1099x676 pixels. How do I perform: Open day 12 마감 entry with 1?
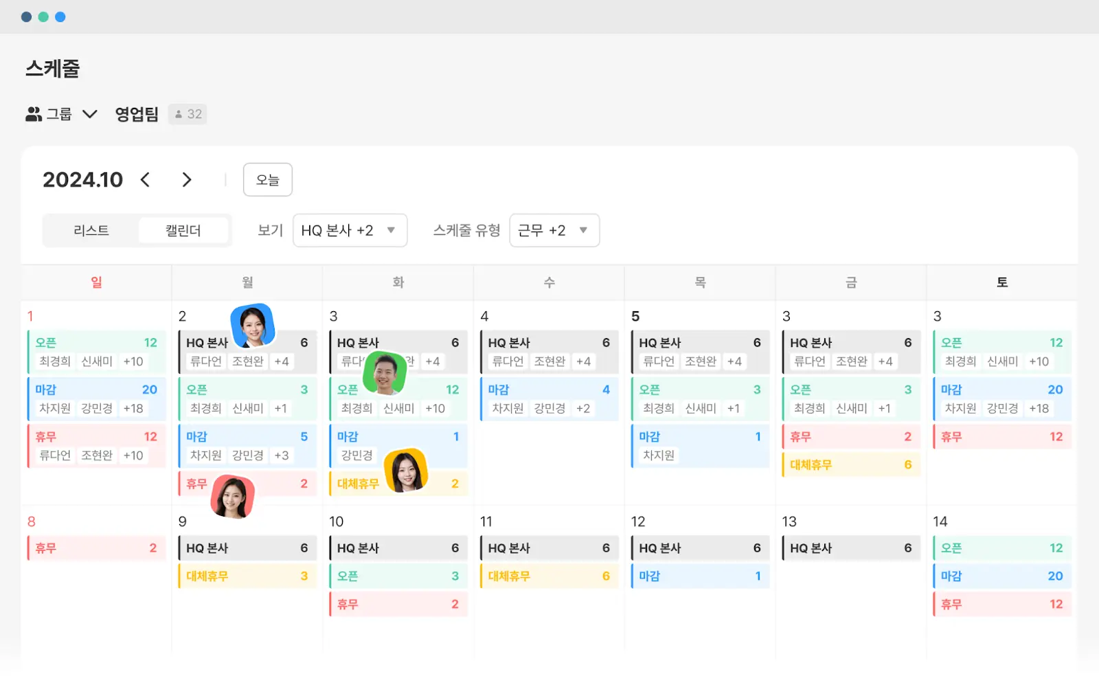tap(700, 576)
